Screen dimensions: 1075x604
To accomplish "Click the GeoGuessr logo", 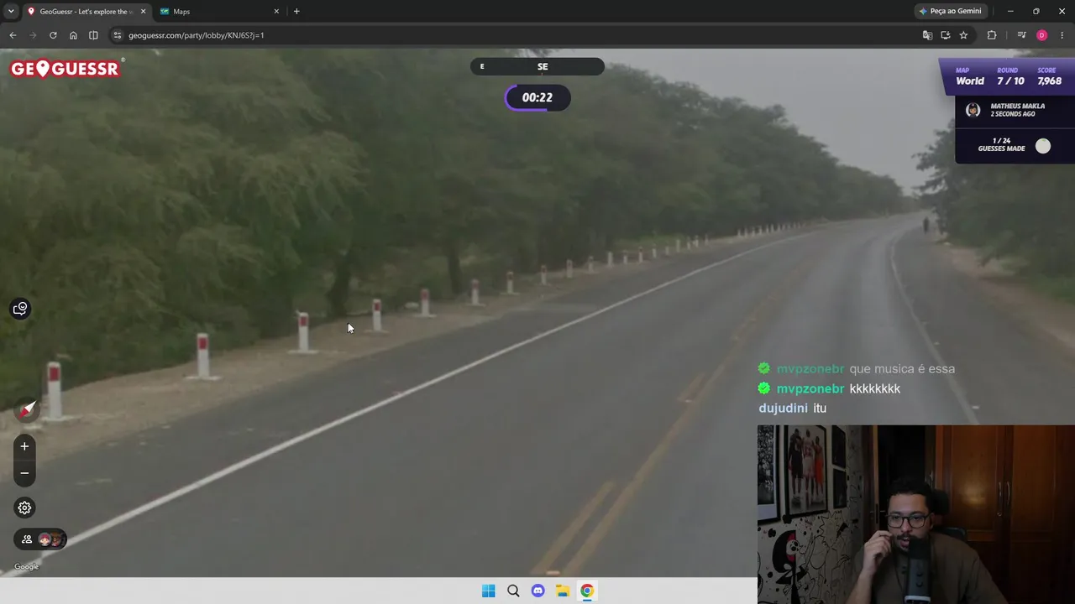I will pos(66,69).
